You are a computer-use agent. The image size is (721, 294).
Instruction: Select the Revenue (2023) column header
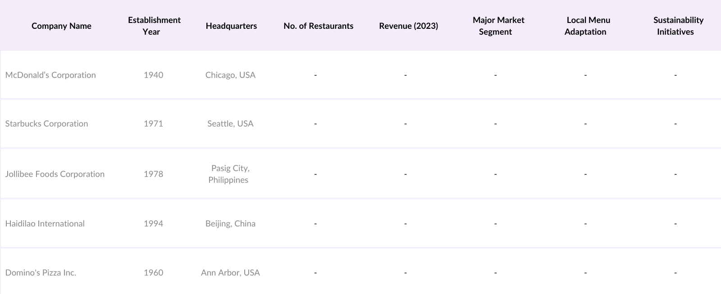(408, 26)
